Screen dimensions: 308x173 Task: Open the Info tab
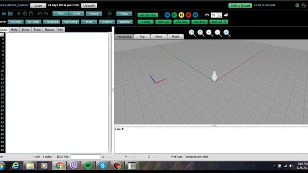click(61, 30)
